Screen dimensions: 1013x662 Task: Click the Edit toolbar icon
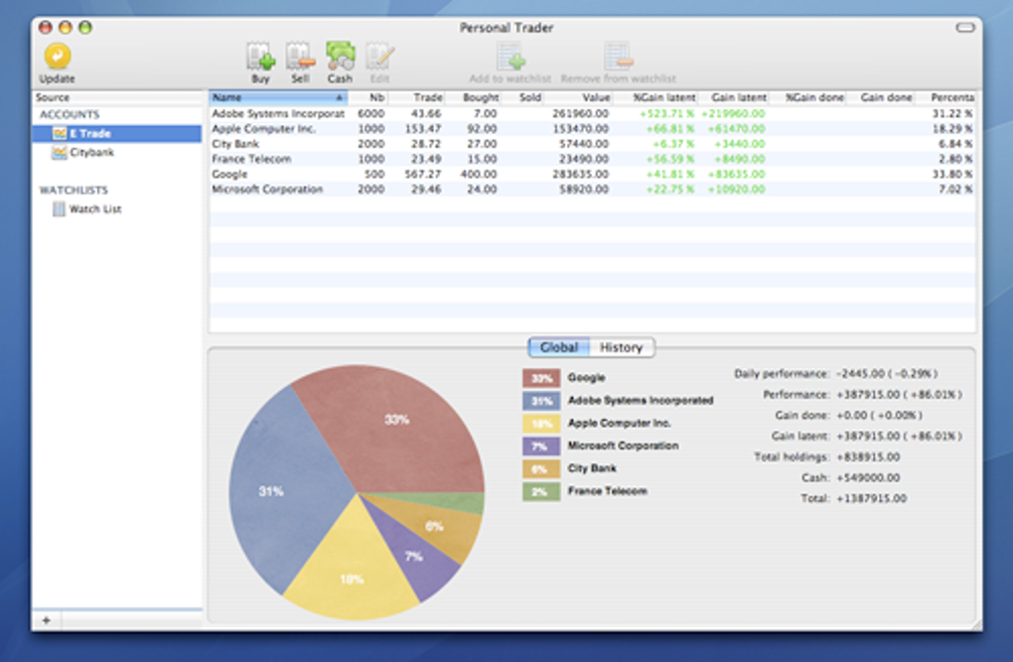pyautogui.click(x=379, y=57)
